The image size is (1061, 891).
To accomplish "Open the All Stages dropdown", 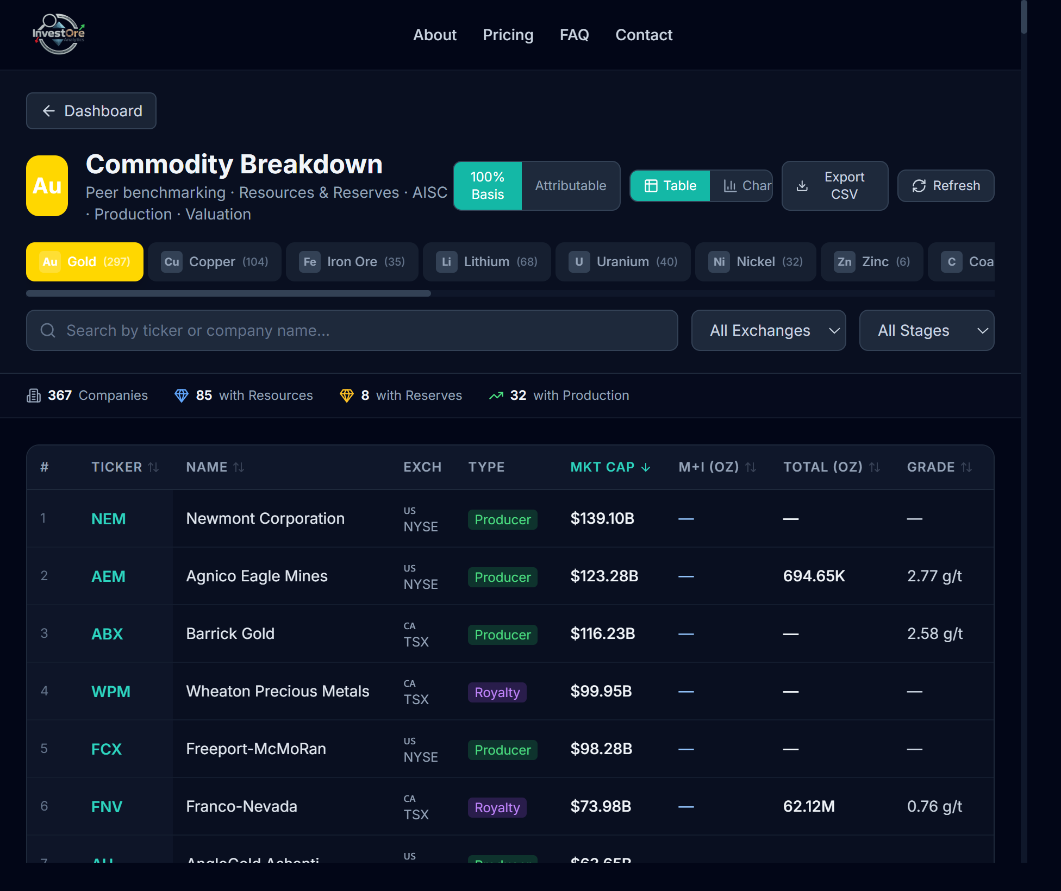I will pyautogui.click(x=927, y=330).
